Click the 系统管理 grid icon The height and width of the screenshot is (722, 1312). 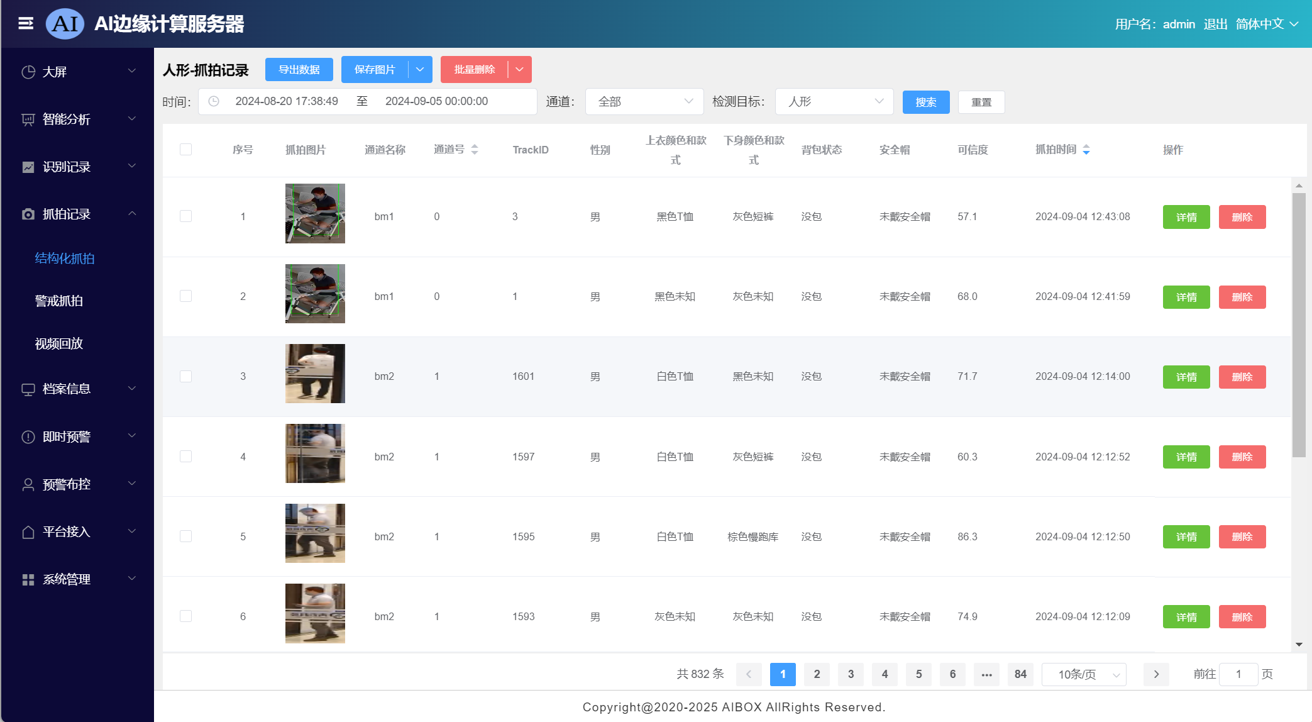[28, 580]
